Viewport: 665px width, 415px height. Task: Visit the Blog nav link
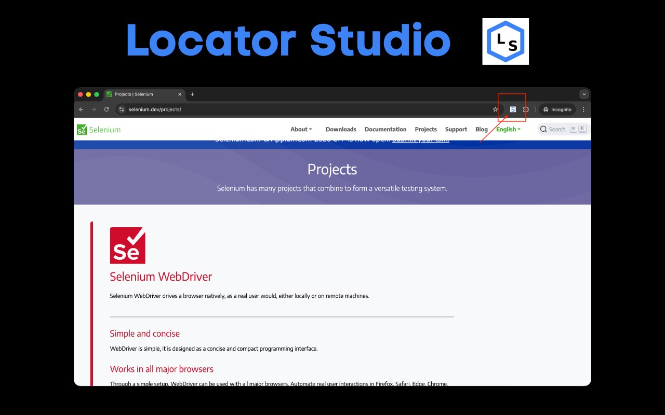pyautogui.click(x=482, y=129)
